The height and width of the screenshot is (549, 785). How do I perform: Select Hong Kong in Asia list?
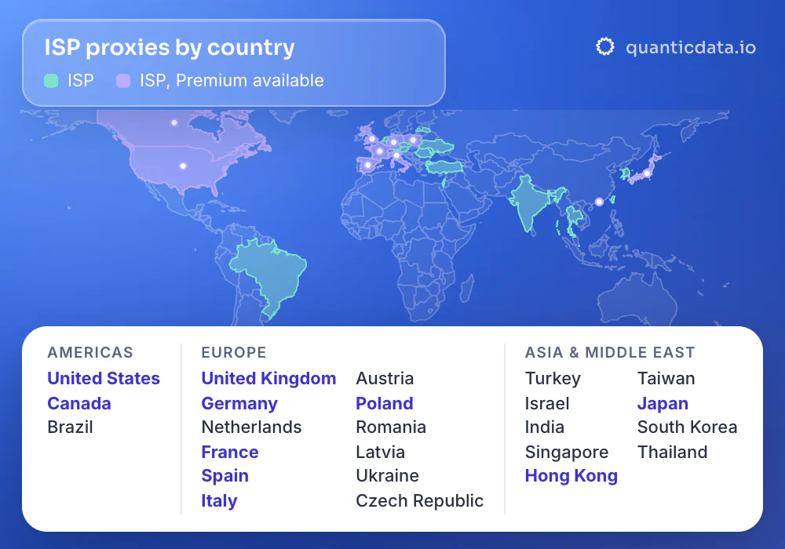point(571,476)
